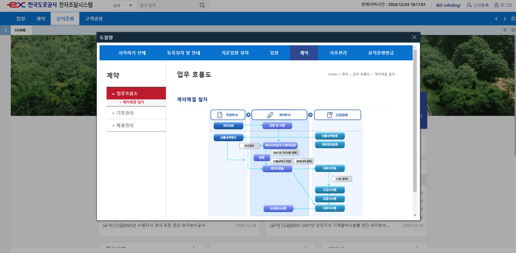Click the 주관부서 document icon in the flowchart
516x253 pixels.
point(219,115)
